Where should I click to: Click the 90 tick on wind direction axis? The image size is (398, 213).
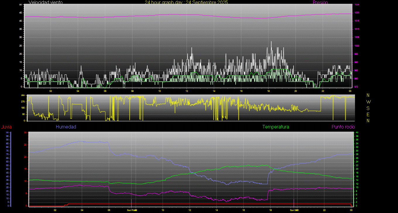[23, 114]
